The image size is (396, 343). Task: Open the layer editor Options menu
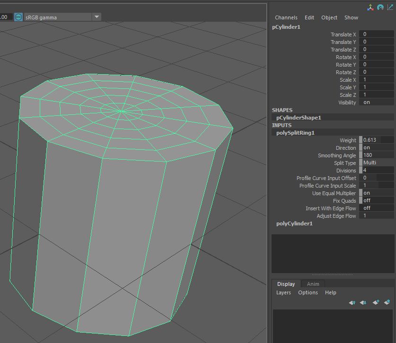coord(308,292)
